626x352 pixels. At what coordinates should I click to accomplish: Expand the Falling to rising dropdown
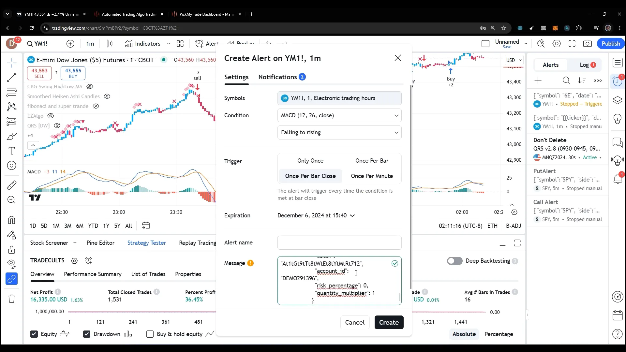point(339,132)
